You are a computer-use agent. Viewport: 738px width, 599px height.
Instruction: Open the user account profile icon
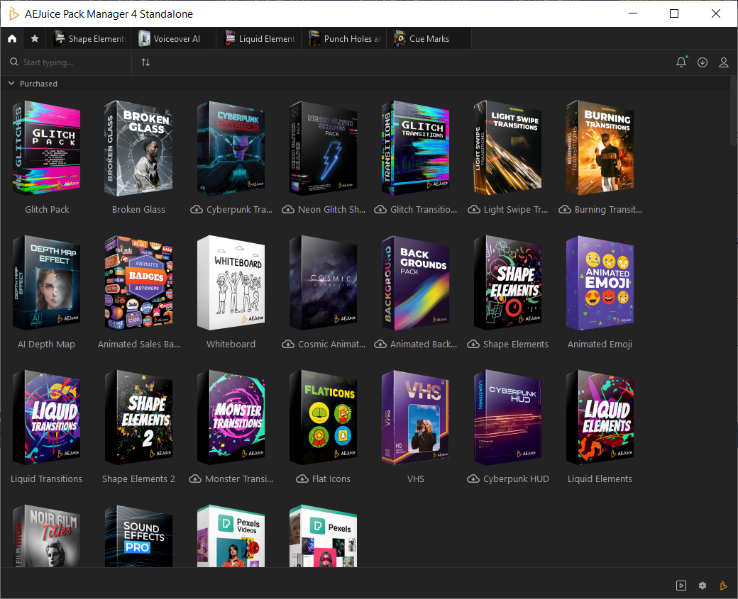724,62
